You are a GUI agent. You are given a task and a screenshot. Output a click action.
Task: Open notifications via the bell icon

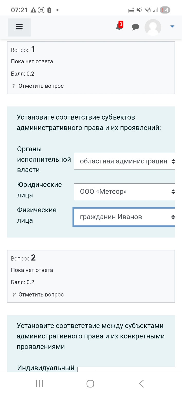tap(119, 27)
